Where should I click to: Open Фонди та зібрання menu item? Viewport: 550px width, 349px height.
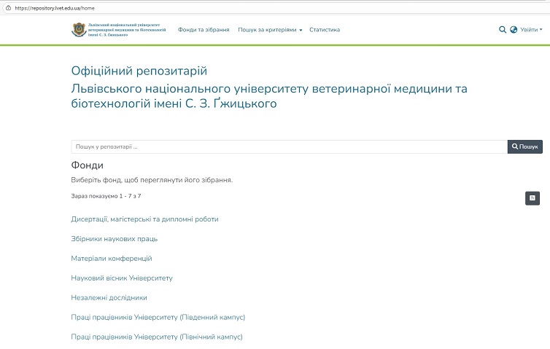click(204, 30)
